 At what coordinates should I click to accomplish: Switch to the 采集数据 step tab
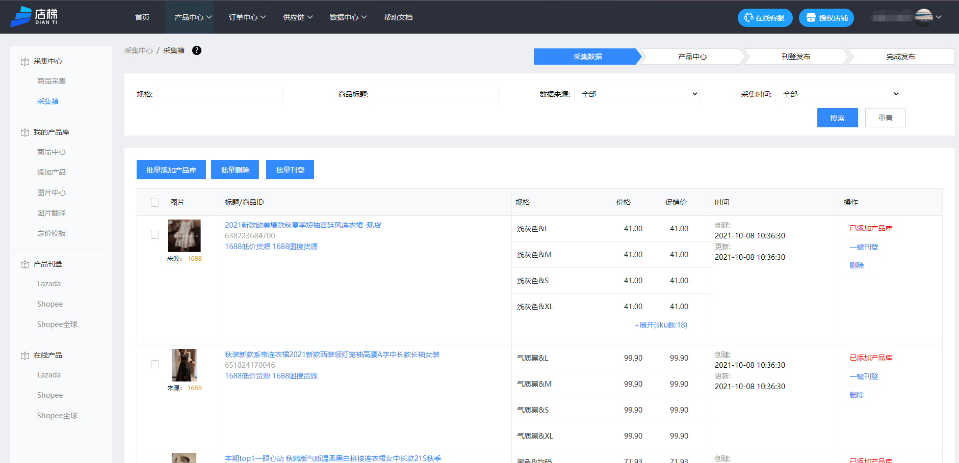tap(586, 57)
